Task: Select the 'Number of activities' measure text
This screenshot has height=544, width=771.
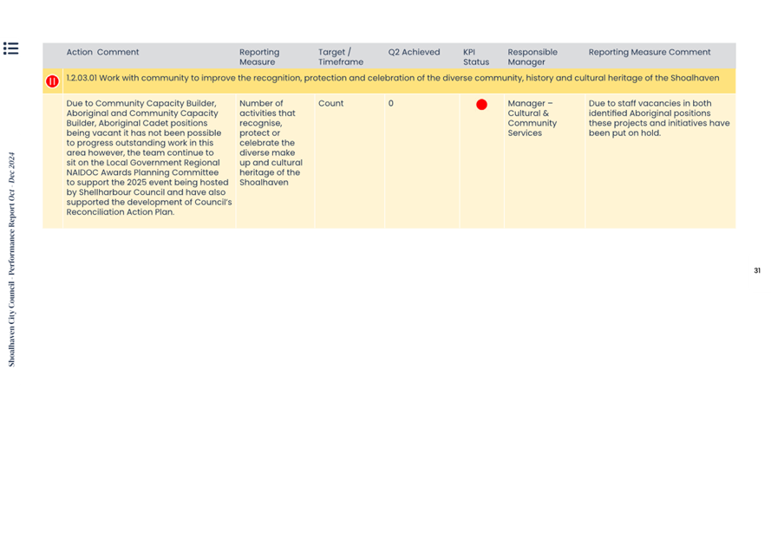Action: (271, 143)
